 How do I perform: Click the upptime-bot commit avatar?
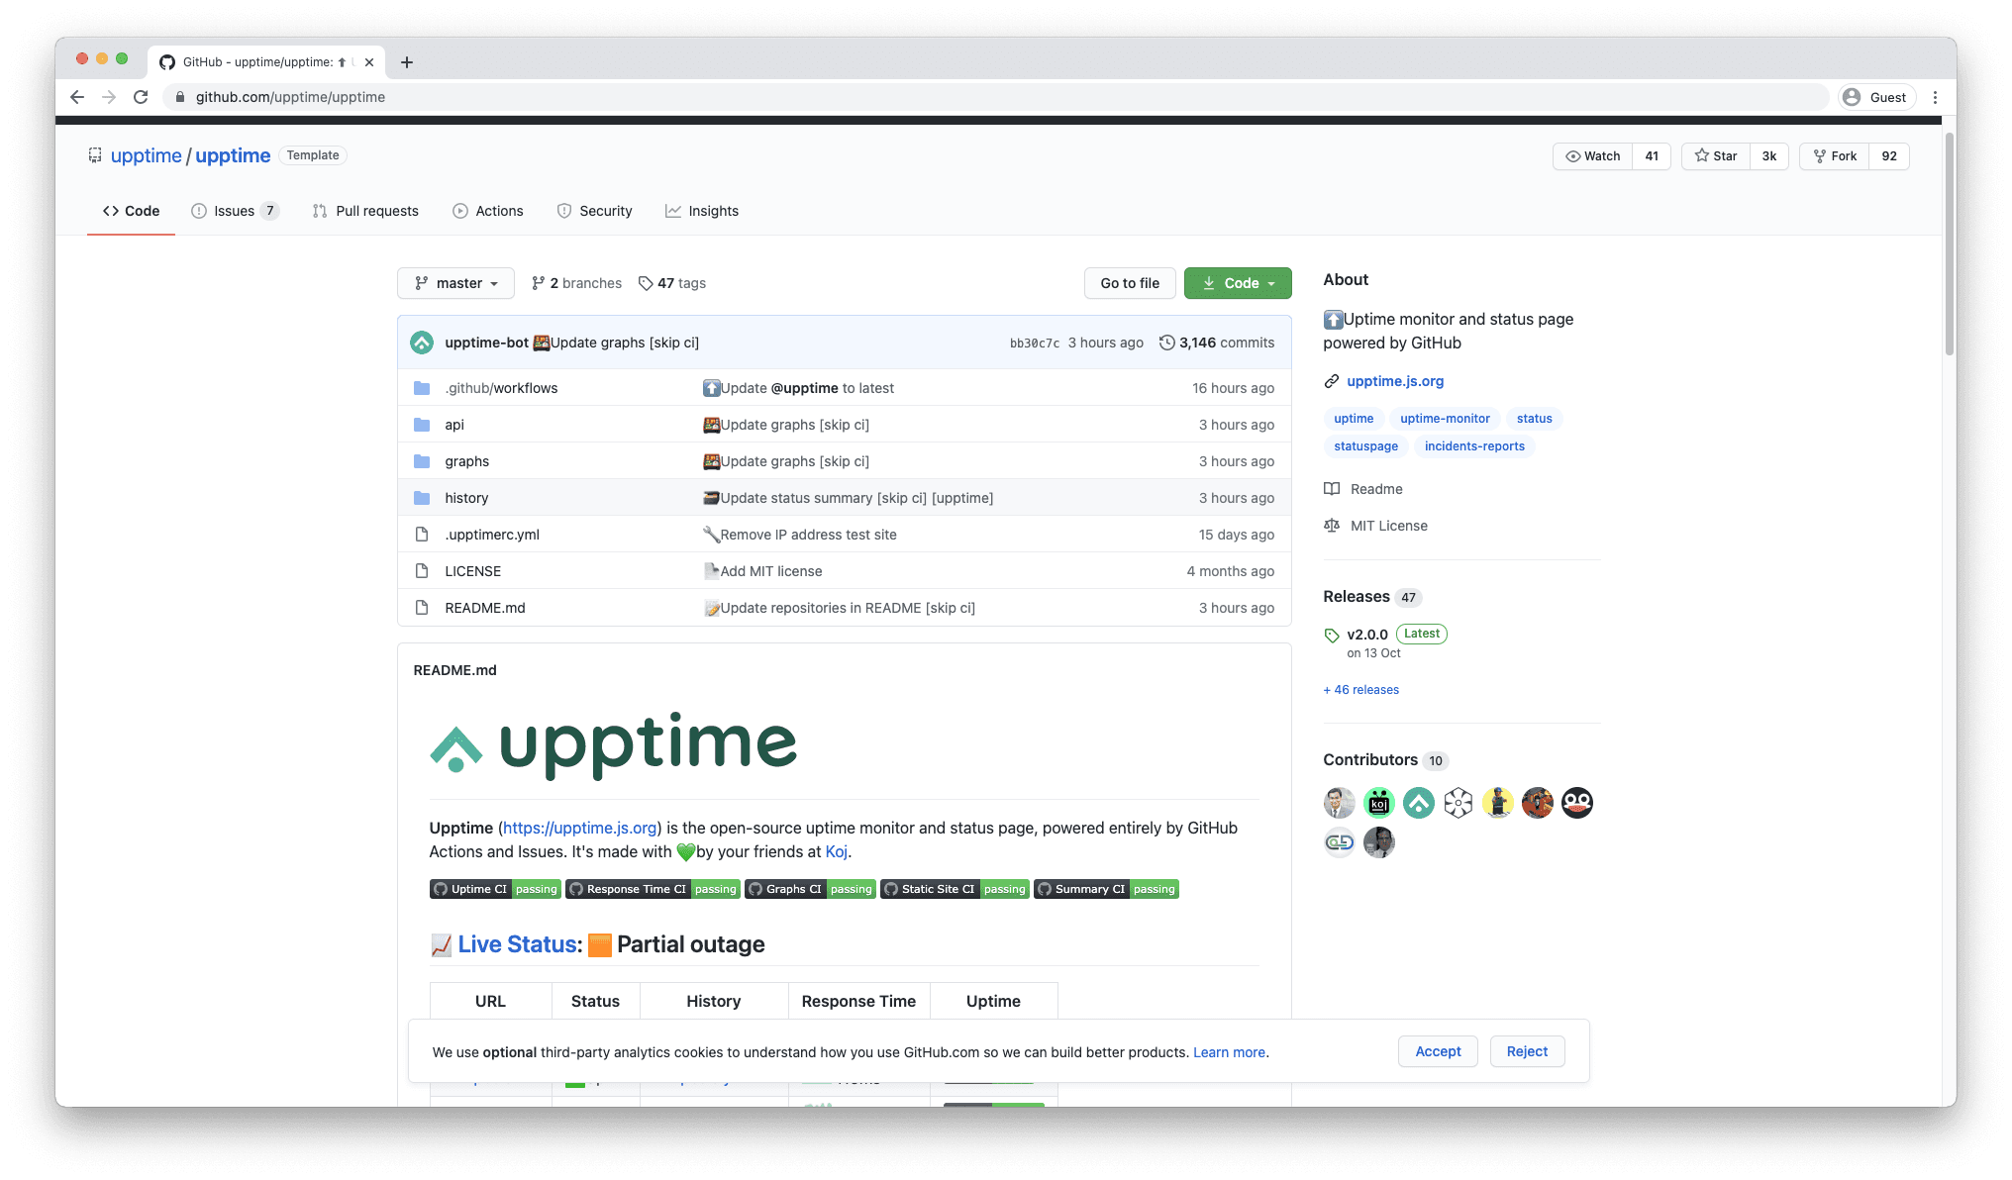(424, 342)
